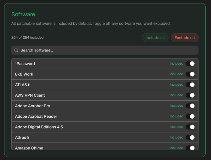Click the Amazon Chime software name
The width and height of the screenshot is (211, 160).
29,148
